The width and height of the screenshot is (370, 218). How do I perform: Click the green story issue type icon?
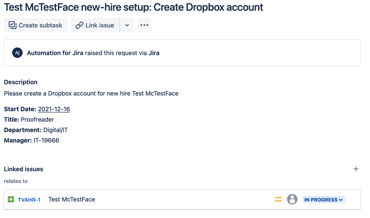11,199
